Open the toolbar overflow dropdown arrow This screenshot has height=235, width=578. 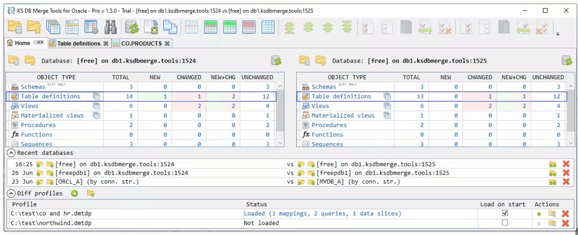[558, 33]
